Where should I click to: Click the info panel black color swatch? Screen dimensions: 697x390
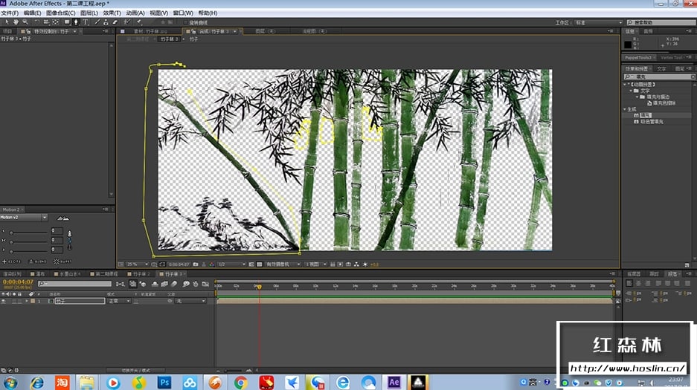[x=628, y=45]
